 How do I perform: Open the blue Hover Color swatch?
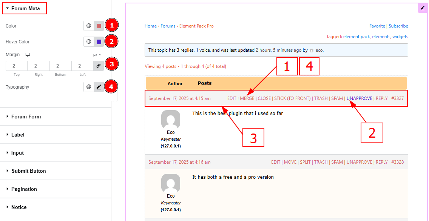pyautogui.click(x=99, y=42)
